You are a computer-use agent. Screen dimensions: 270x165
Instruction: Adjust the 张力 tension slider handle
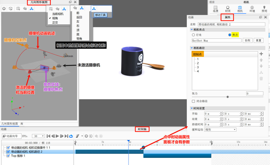point(228,97)
